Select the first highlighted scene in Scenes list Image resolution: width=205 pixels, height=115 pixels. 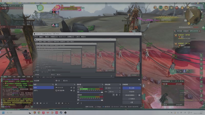[43, 87]
